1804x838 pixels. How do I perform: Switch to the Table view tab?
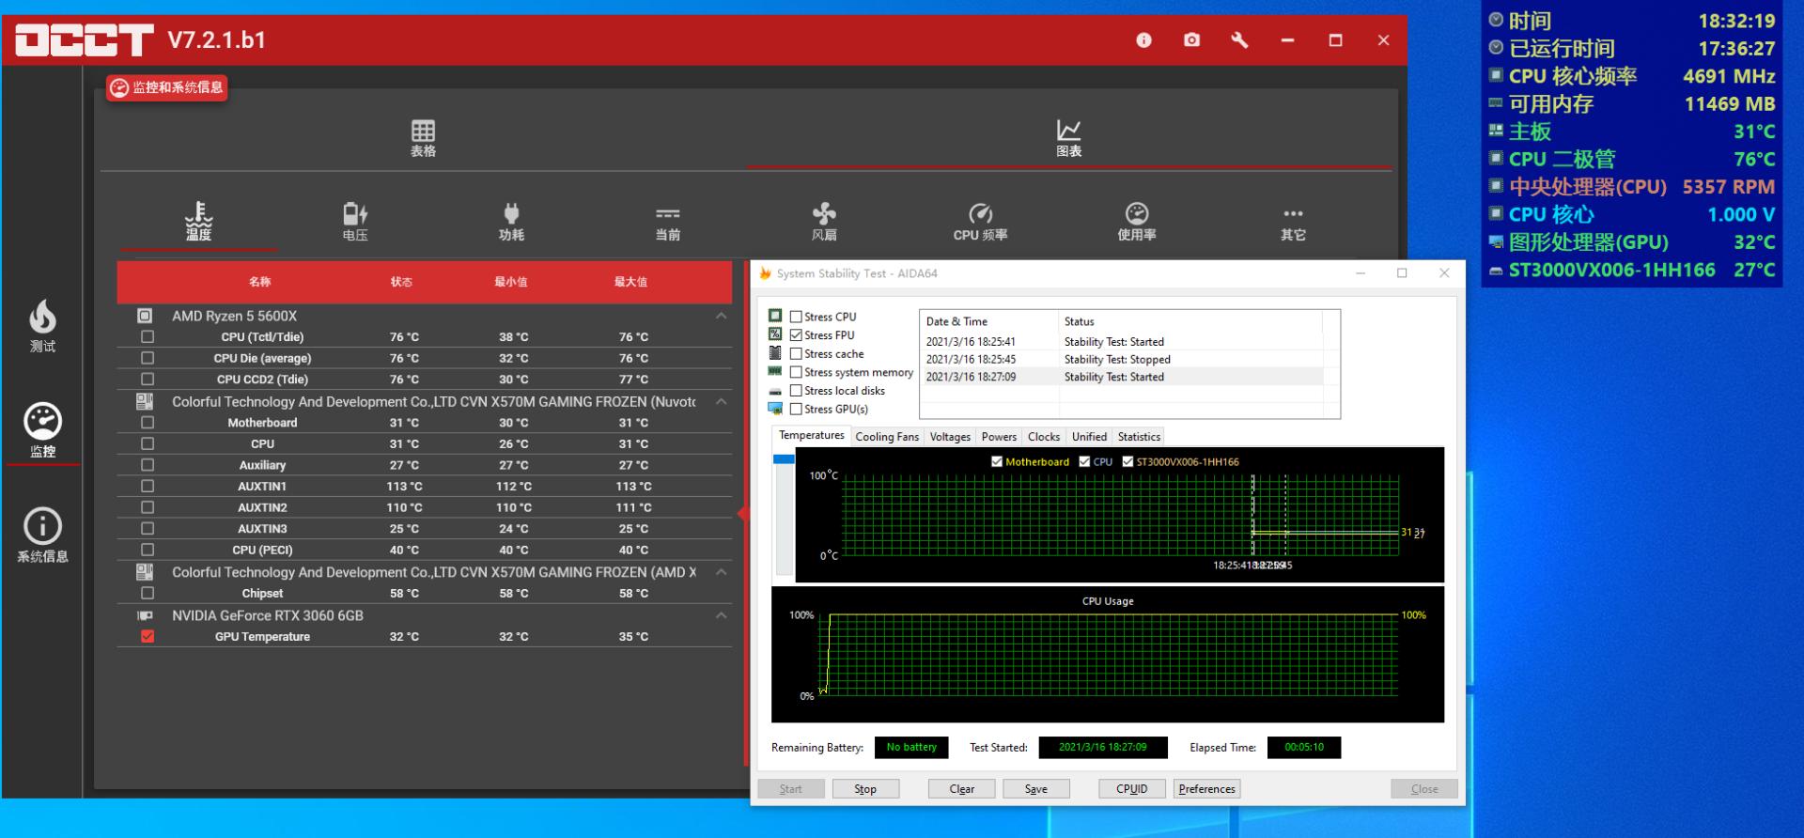pos(423,138)
